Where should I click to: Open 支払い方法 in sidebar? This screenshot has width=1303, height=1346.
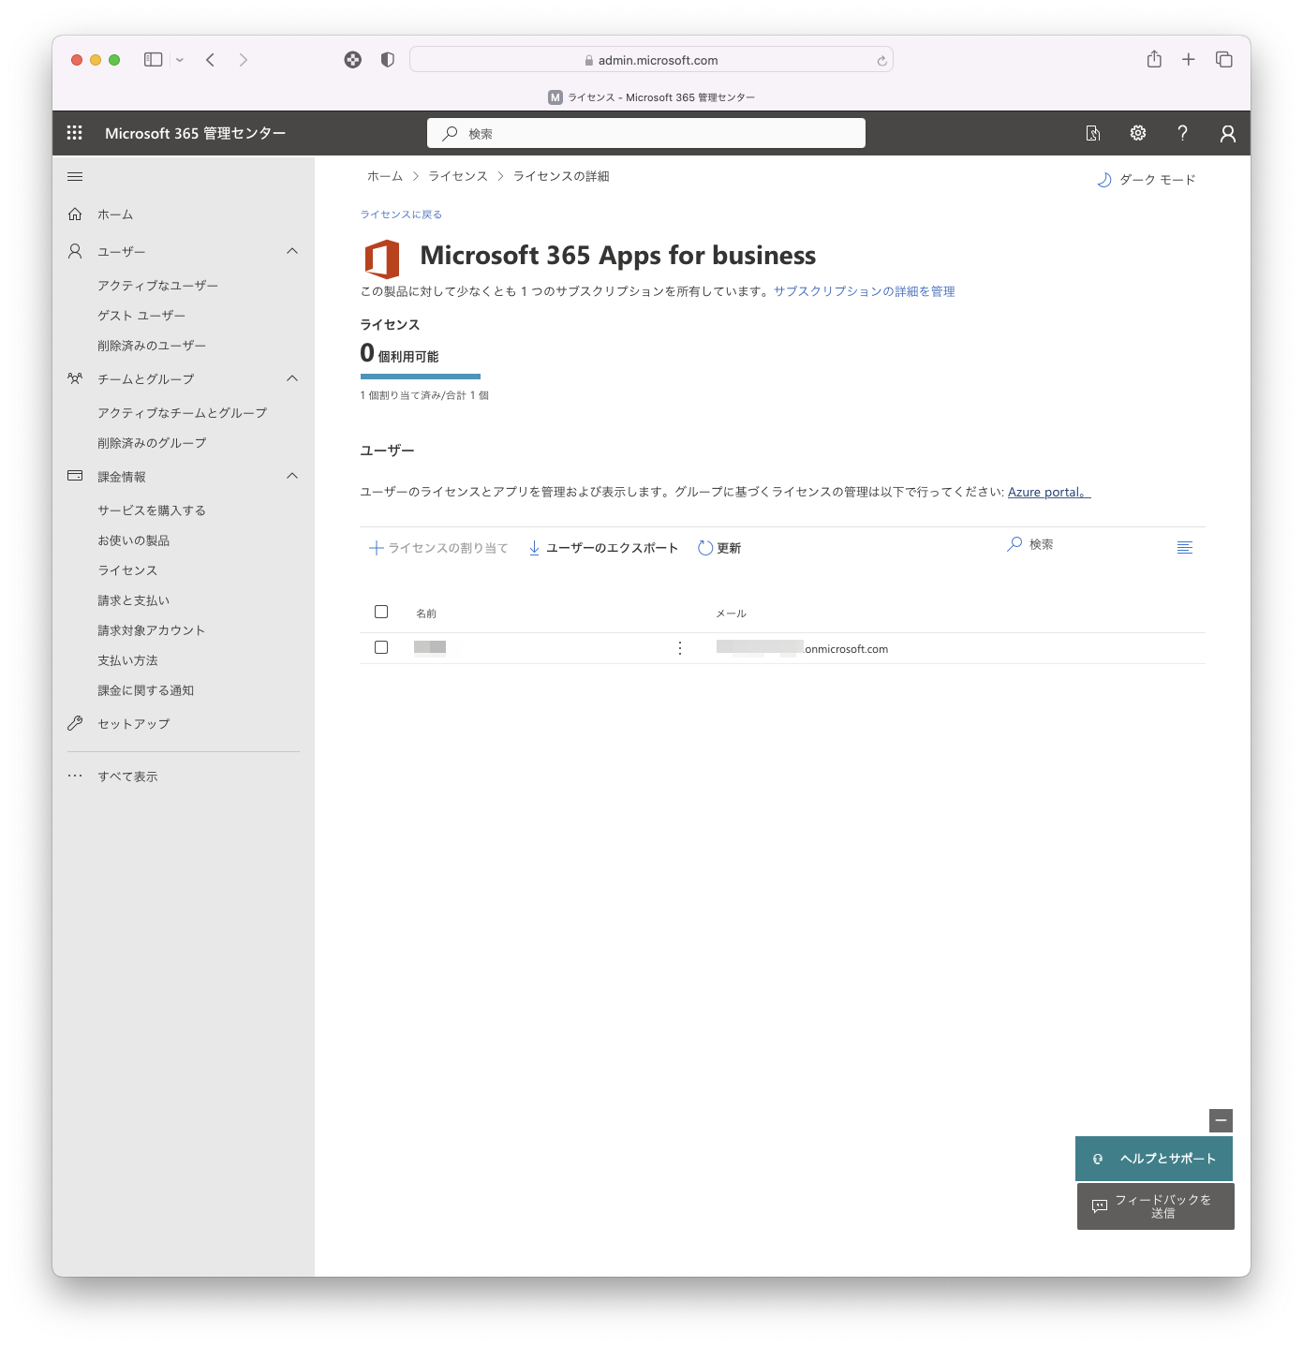point(127,660)
